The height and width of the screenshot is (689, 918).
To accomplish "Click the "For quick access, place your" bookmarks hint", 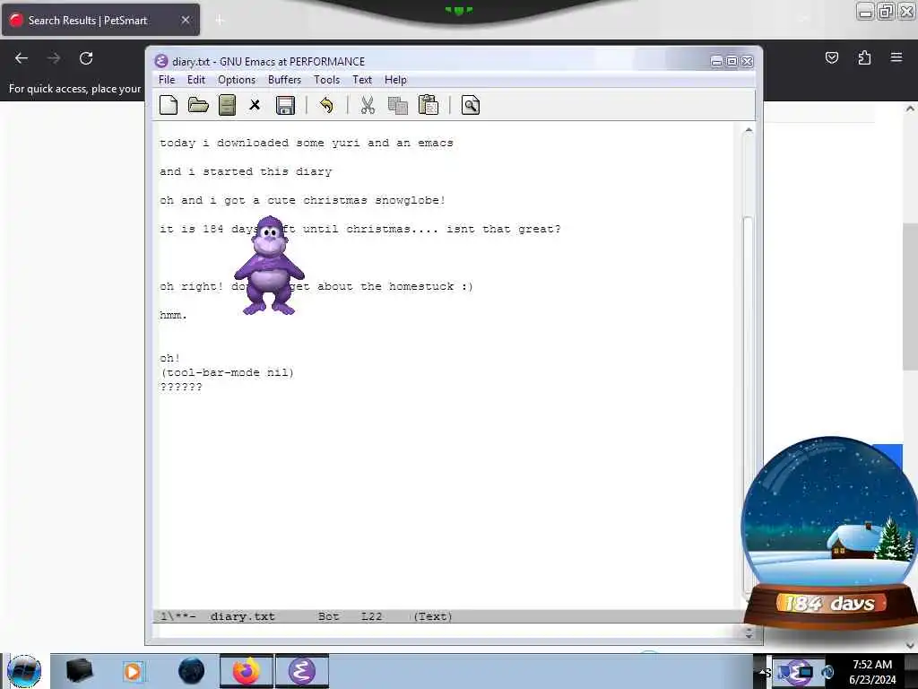I will tap(75, 89).
